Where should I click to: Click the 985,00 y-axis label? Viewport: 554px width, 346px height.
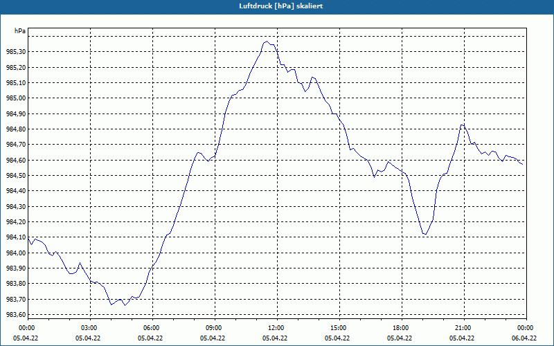pos(16,98)
